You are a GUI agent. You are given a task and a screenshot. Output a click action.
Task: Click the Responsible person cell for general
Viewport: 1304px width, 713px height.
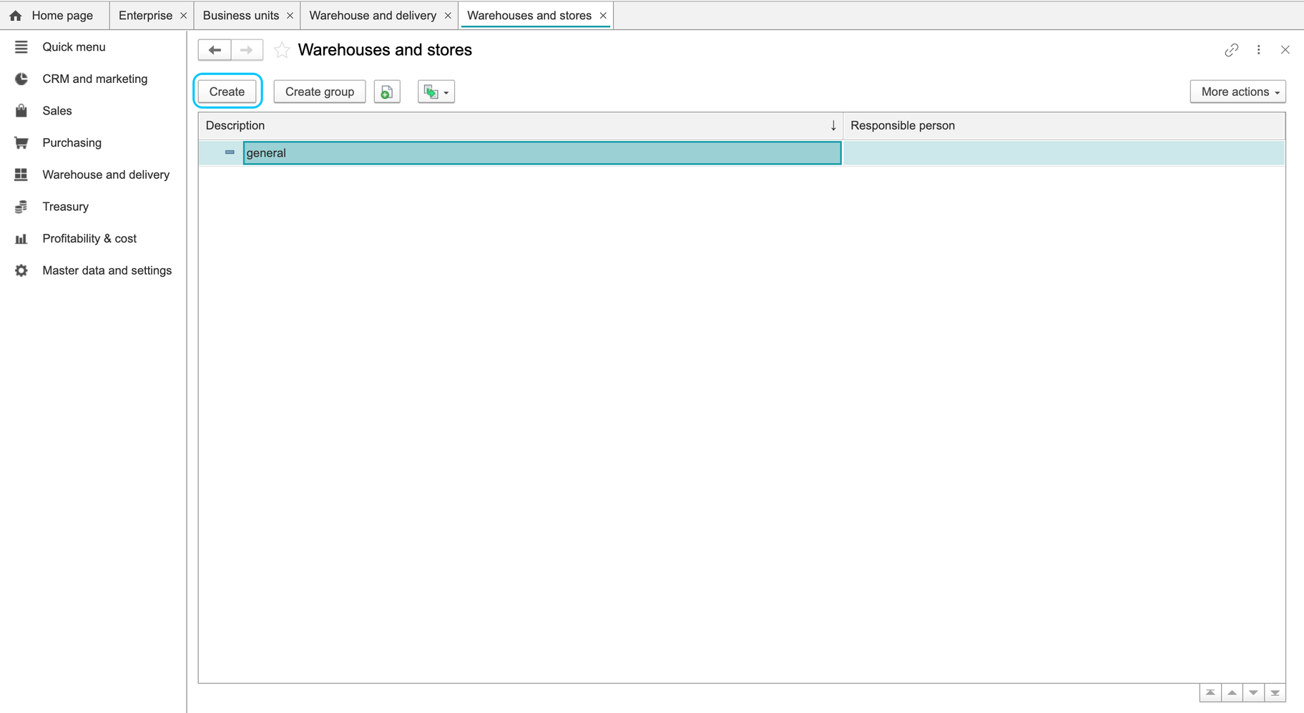tap(1064, 153)
